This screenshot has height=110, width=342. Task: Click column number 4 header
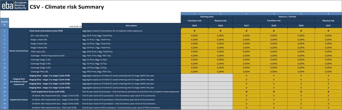click(x=273, y=14)
